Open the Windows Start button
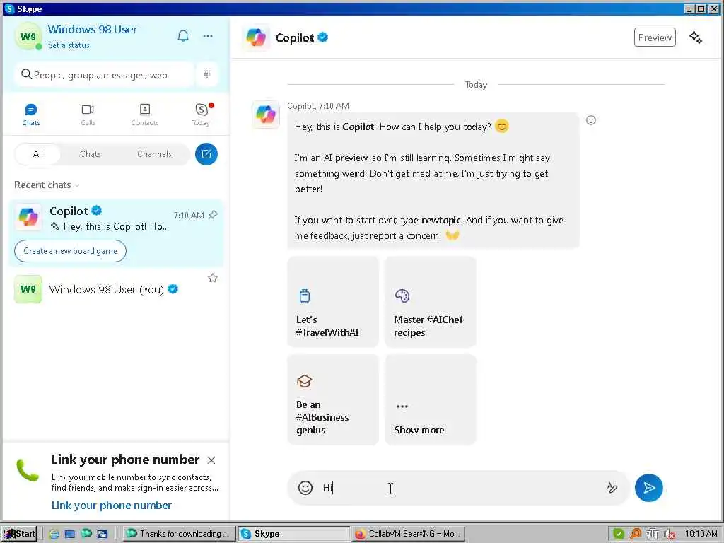Viewport: 724px width, 543px height. [x=19, y=534]
